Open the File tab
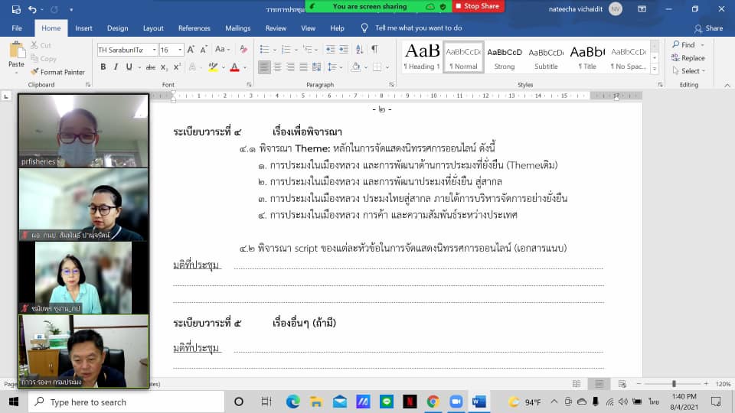Image resolution: width=735 pixels, height=413 pixels. coord(17,28)
